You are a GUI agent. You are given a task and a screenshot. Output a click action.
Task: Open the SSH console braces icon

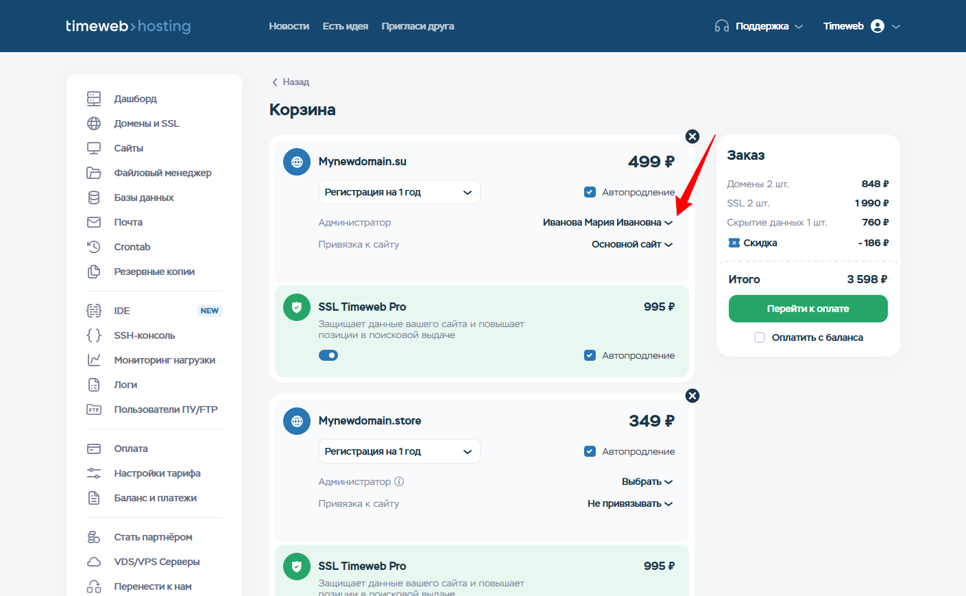(x=94, y=335)
